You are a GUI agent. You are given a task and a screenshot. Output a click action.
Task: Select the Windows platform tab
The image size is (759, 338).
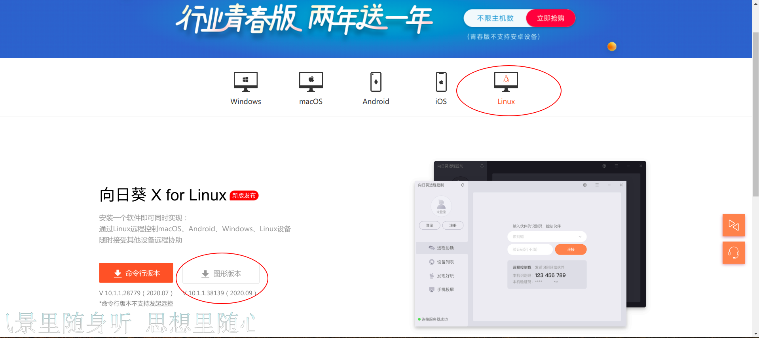[x=246, y=89]
